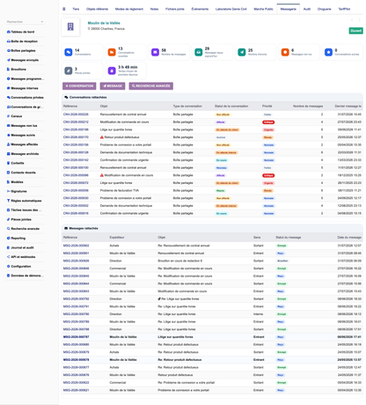
Task: Sort messages by the Sens column header
Action: 257,237
